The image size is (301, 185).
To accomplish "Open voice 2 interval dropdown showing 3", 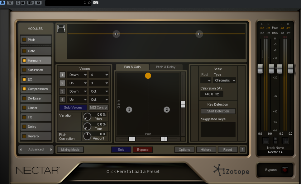I will (x=98, y=83).
